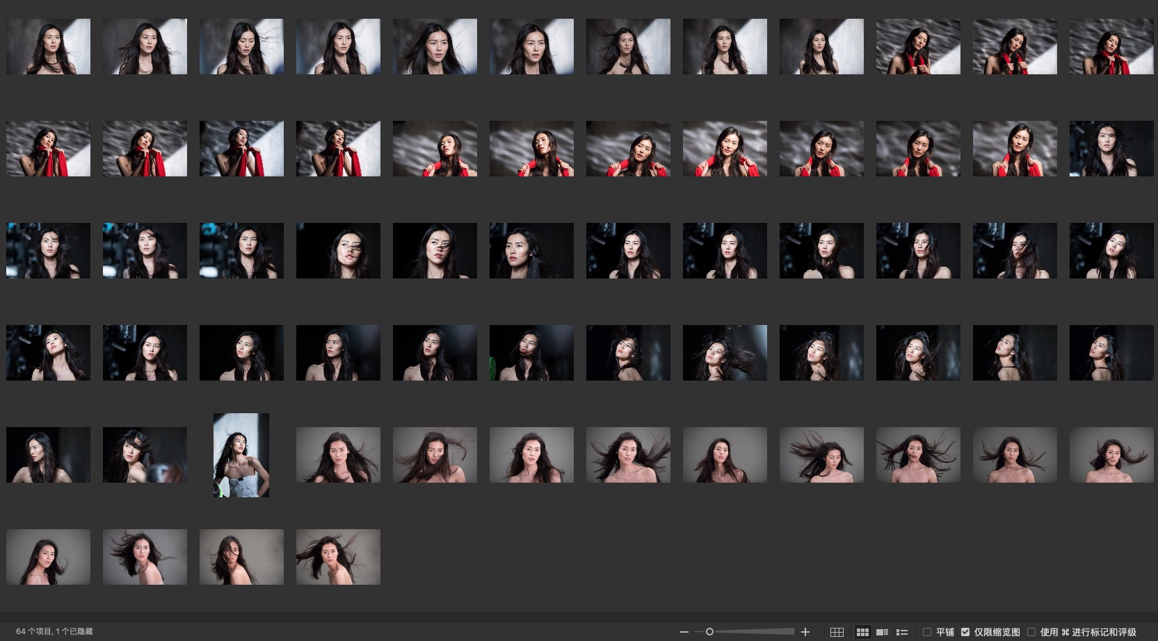The height and width of the screenshot is (641, 1158).
Task: Select thumbnail immediately left of vertical photo
Action: tap(145, 455)
